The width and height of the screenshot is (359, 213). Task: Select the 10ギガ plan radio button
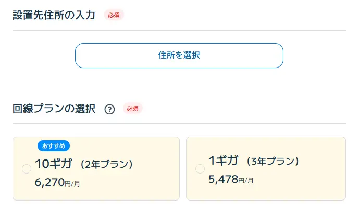(x=27, y=168)
